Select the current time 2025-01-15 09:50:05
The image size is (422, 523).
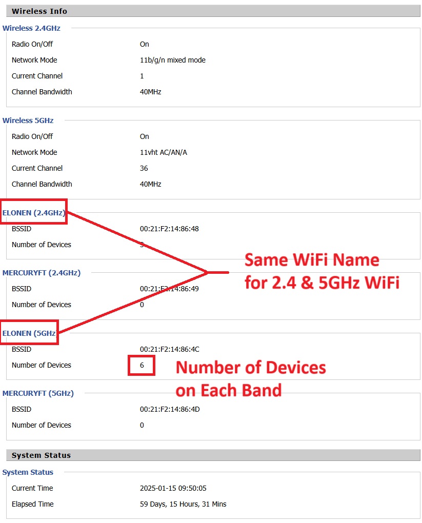(x=173, y=488)
